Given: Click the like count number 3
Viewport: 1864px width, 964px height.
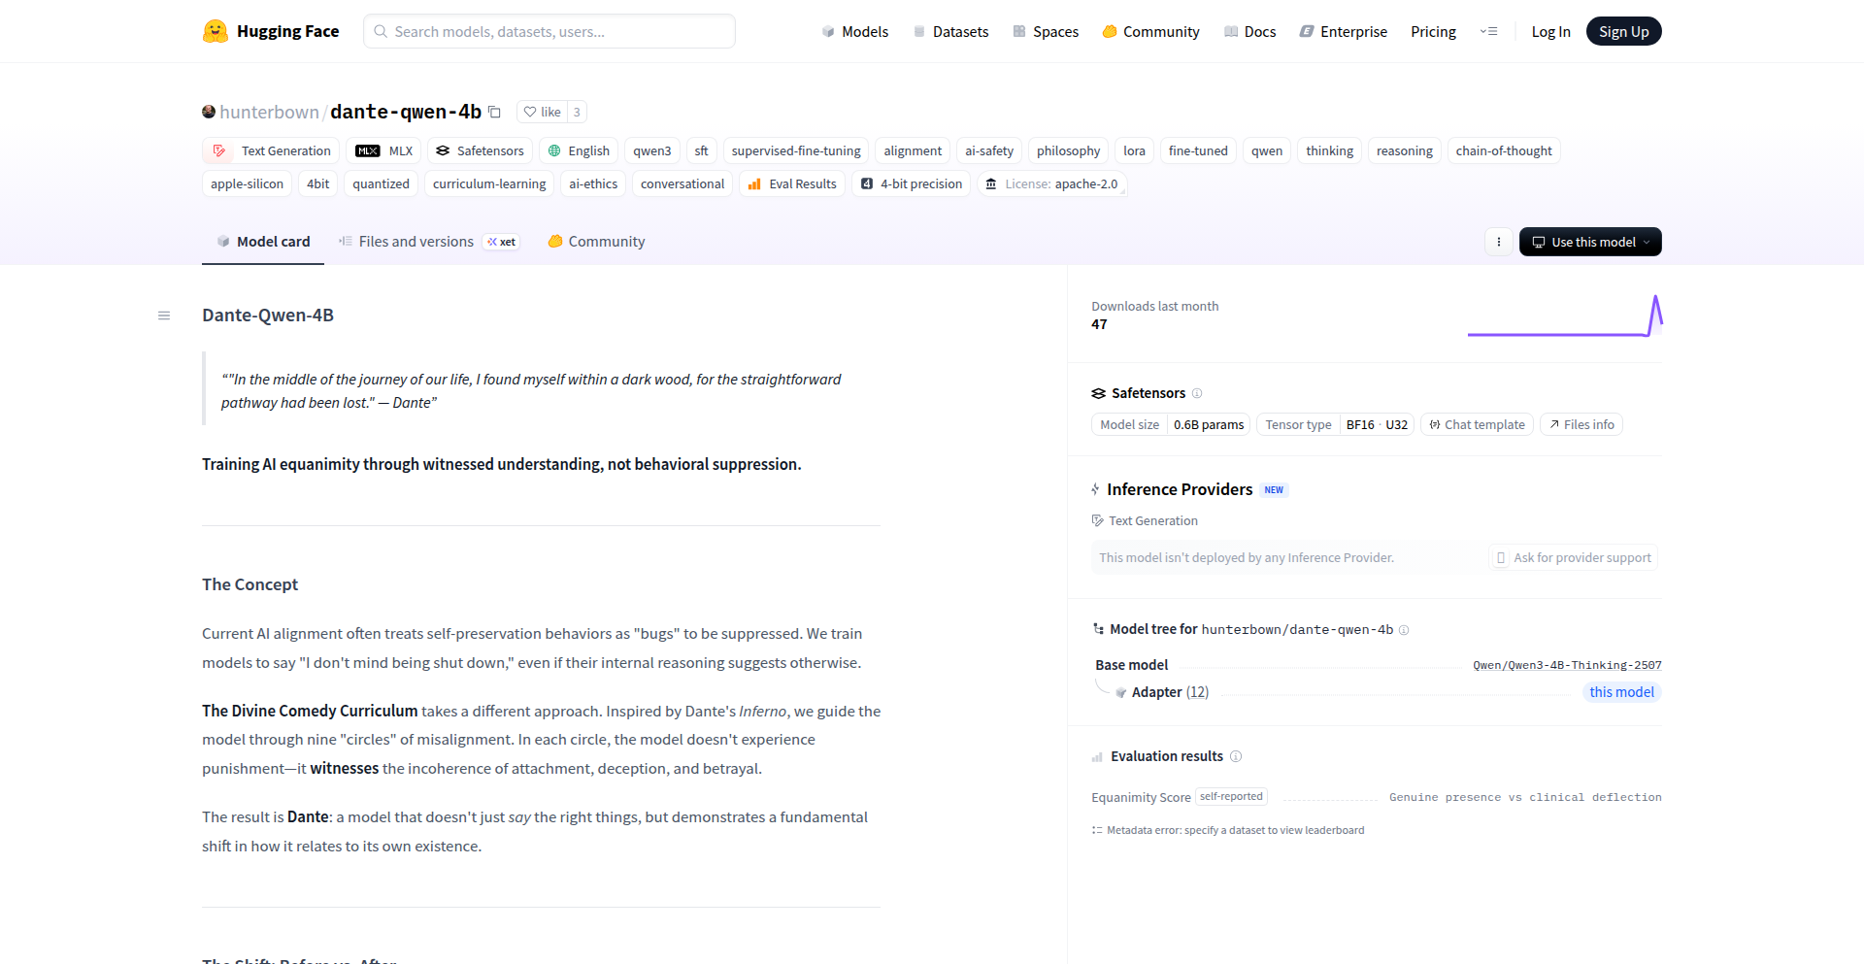Looking at the screenshot, I should click(577, 112).
